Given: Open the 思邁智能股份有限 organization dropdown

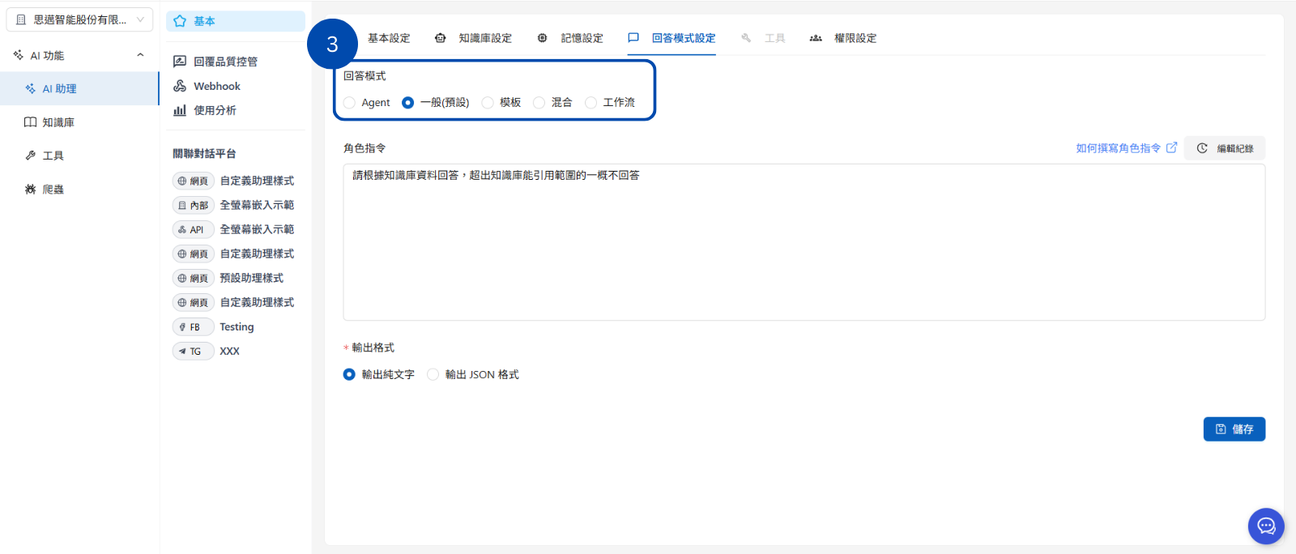Looking at the screenshot, I should tap(79, 19).
